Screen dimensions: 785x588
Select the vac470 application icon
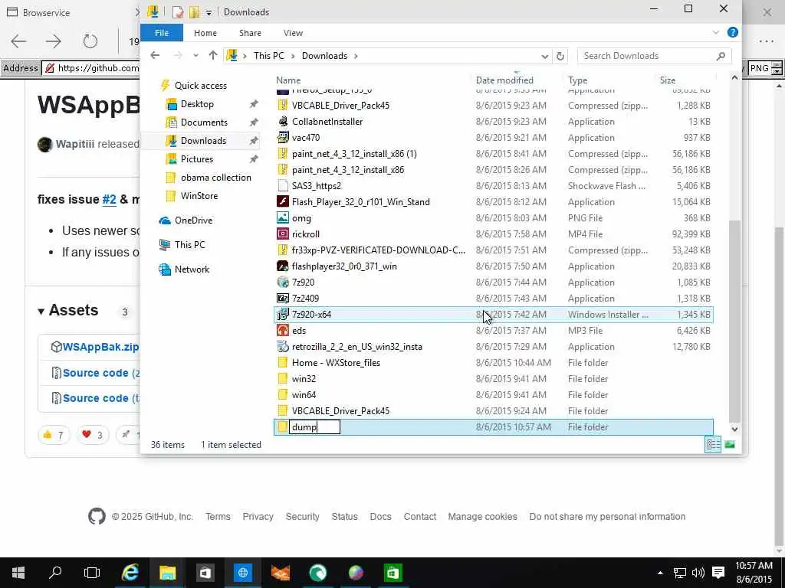[283, 138]
